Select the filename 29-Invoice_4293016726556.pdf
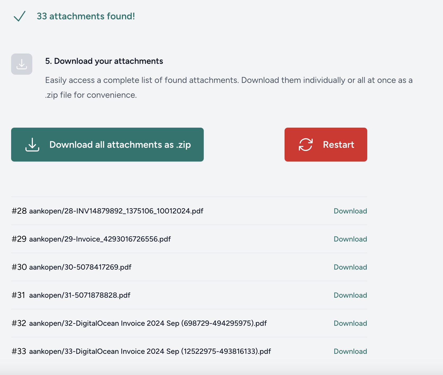 point(100,239)
